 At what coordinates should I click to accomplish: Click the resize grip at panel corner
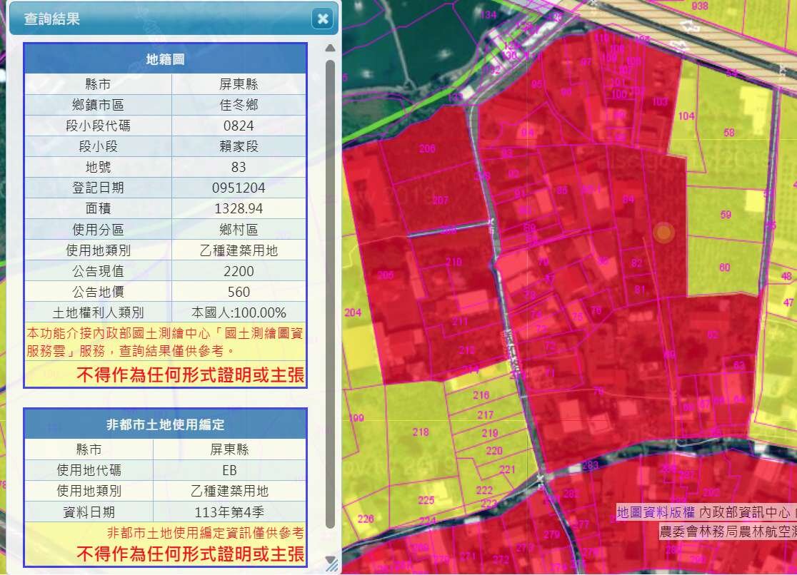tap(333, 566)
